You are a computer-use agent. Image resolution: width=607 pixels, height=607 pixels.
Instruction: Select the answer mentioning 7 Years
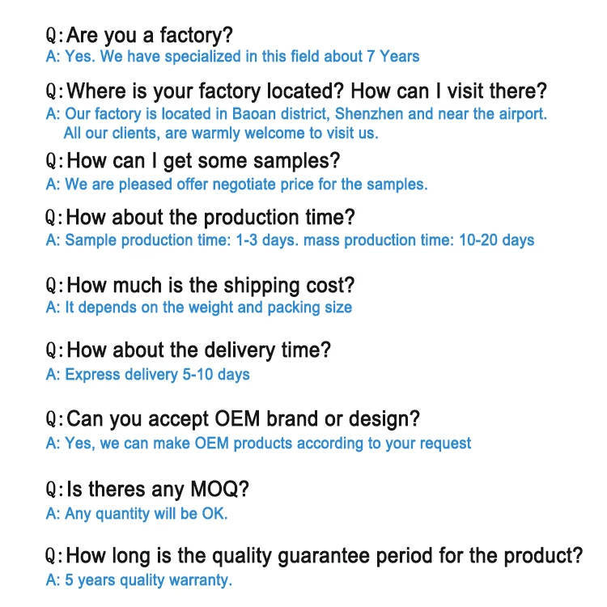pos(233,57)
